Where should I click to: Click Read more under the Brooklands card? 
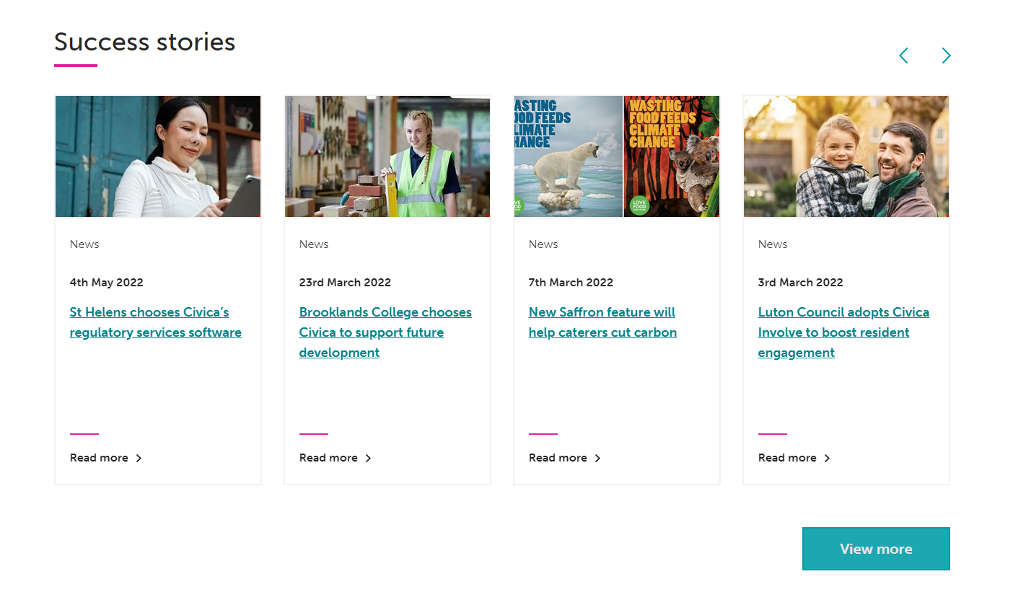tap(328, 458)
